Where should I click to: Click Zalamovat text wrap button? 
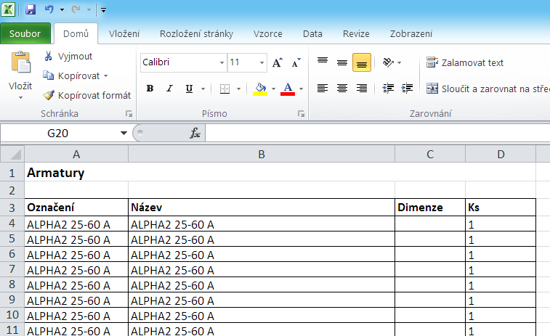[465, 62]
